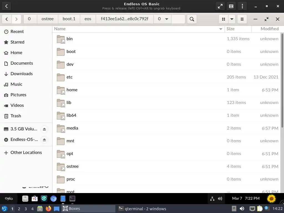Viewport: 284px width, 213px height.
Task: Open Music in sidebar
Action: point(26,84)
